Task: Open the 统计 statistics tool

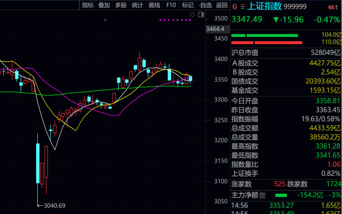Action: point(137,5)
